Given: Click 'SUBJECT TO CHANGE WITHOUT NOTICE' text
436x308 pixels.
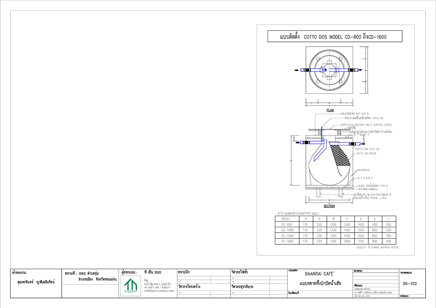Looking at the screenshot, I should [378, 247].
